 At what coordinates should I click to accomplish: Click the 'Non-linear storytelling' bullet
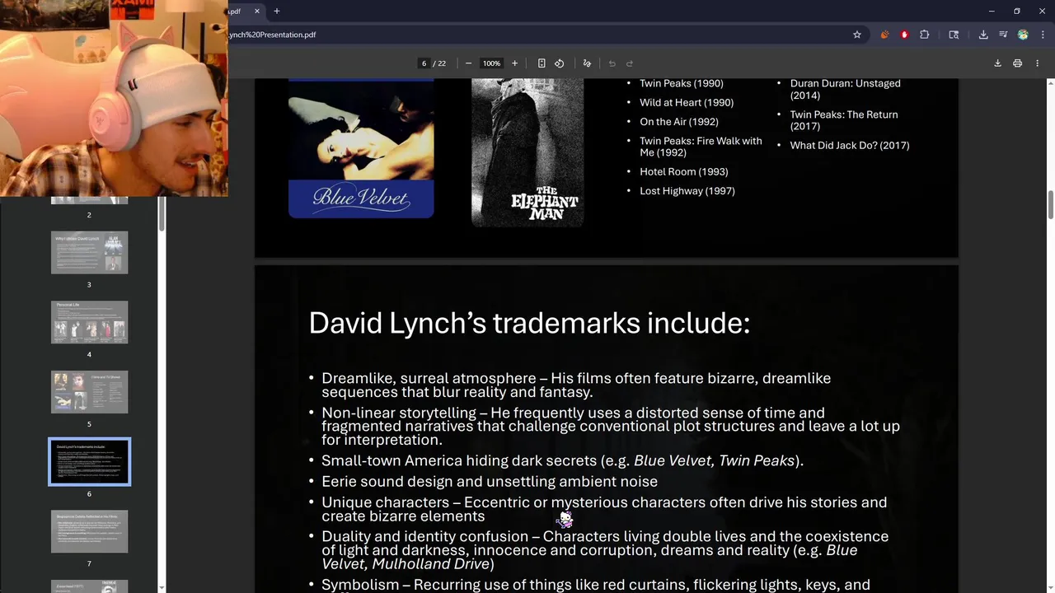pyautogui.click(x=611, y=426)
